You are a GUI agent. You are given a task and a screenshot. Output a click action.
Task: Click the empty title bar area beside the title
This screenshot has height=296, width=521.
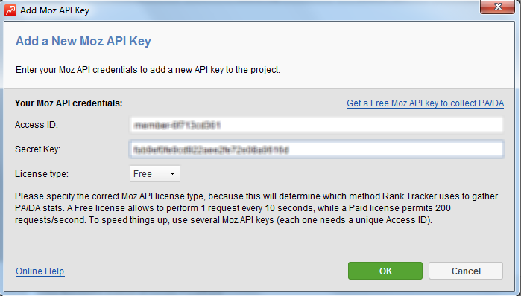tap(282, 10)
